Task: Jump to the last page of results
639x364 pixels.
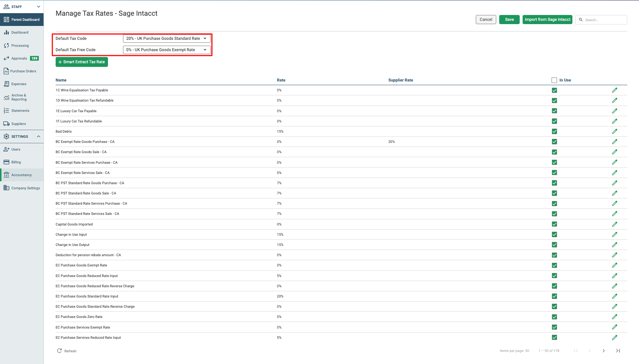Action: (x=618, y=351)
